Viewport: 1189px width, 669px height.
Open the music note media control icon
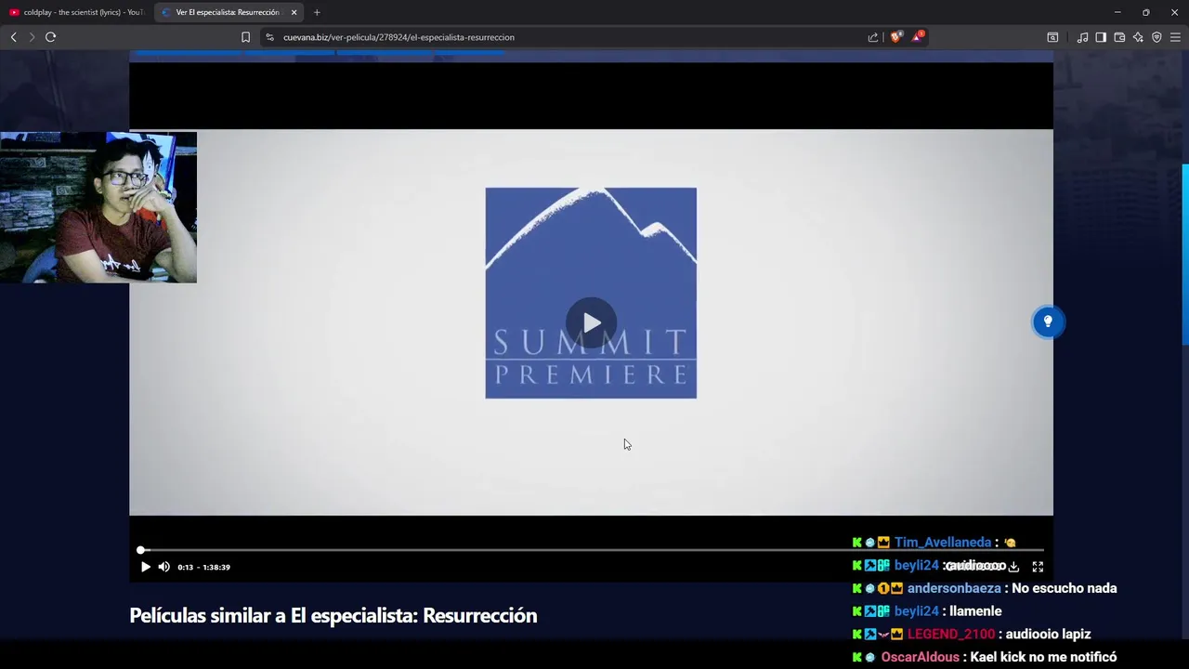[1082, 37]
